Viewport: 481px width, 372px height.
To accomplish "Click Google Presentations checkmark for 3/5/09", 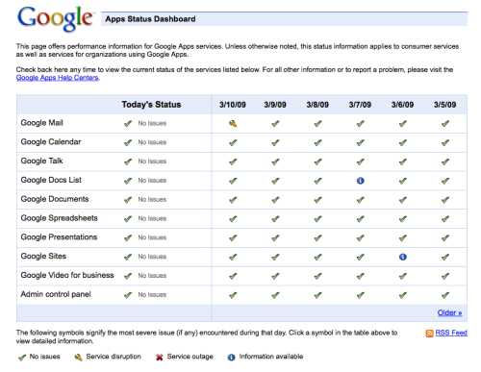I will click(445, 238).
